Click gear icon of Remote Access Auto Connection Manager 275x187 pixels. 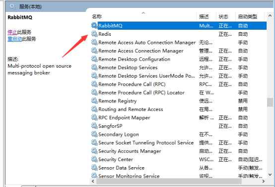click(94, 42)
